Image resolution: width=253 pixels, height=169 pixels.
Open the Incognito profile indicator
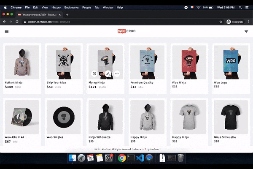click(x=235, y=22)
